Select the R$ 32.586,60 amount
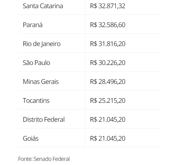Screen dimensions: 187x165 point(108,25)
